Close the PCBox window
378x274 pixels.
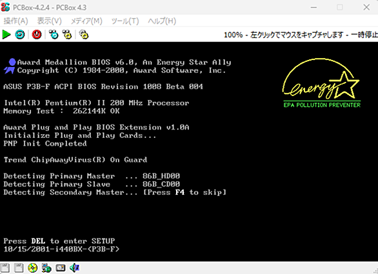tap(366, 7)
